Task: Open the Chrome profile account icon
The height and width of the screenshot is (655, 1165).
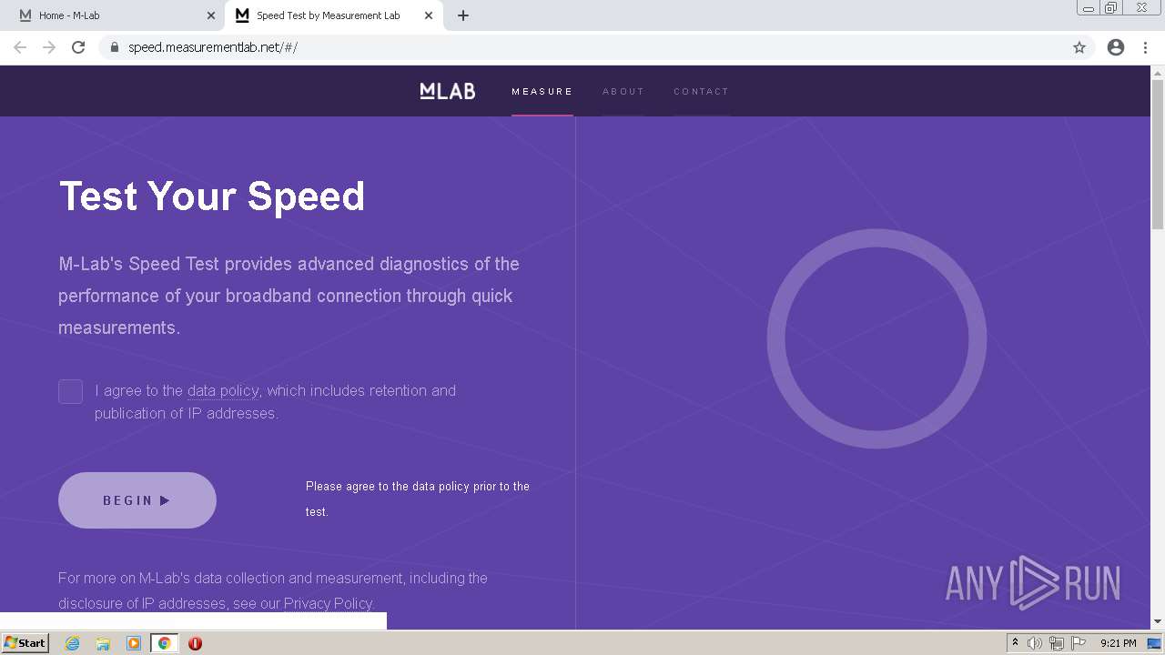Action: [1116, 47]
